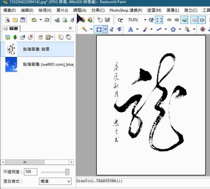Select the 點陣圖層: 背景 layer
The height and width of the screenshot is (189, 210).
tap(38, 49)
